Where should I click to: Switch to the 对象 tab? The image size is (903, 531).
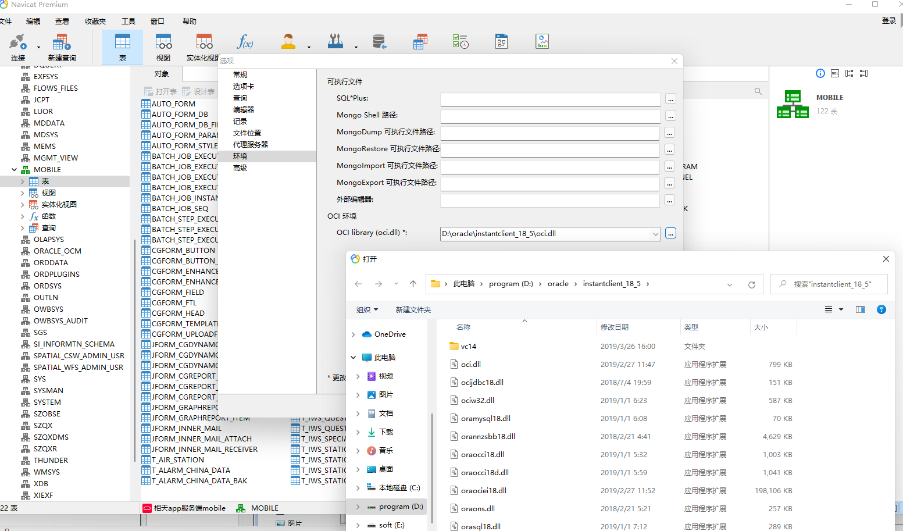[x=162, y=74]
